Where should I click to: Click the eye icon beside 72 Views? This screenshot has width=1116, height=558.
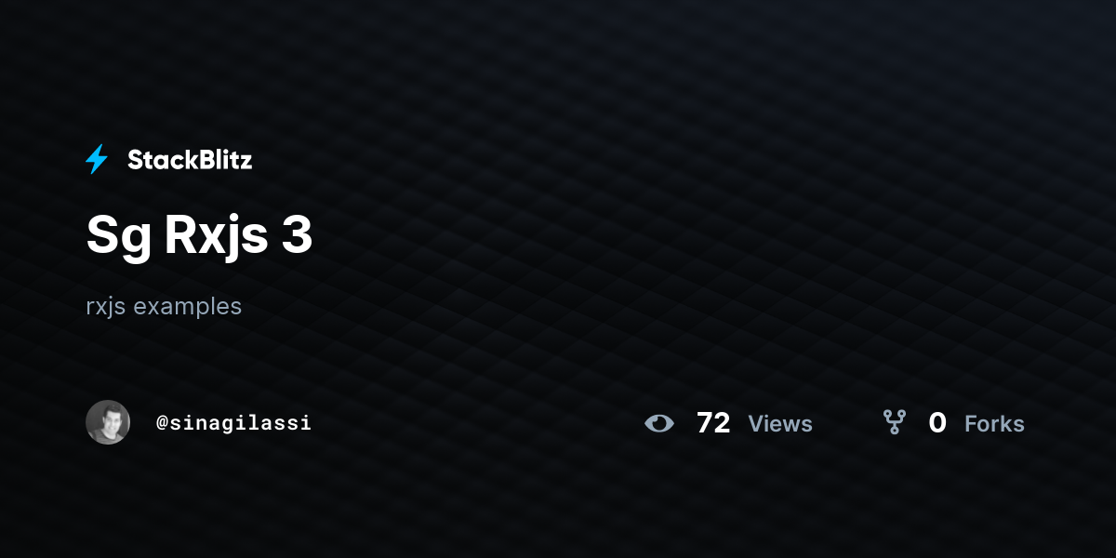click(659, 424)
